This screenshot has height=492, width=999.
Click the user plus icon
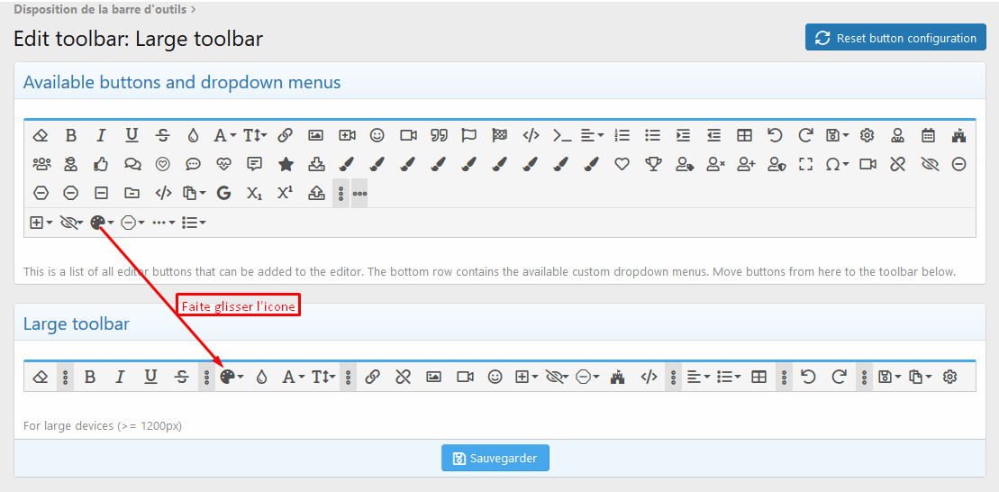pos(746,164)
